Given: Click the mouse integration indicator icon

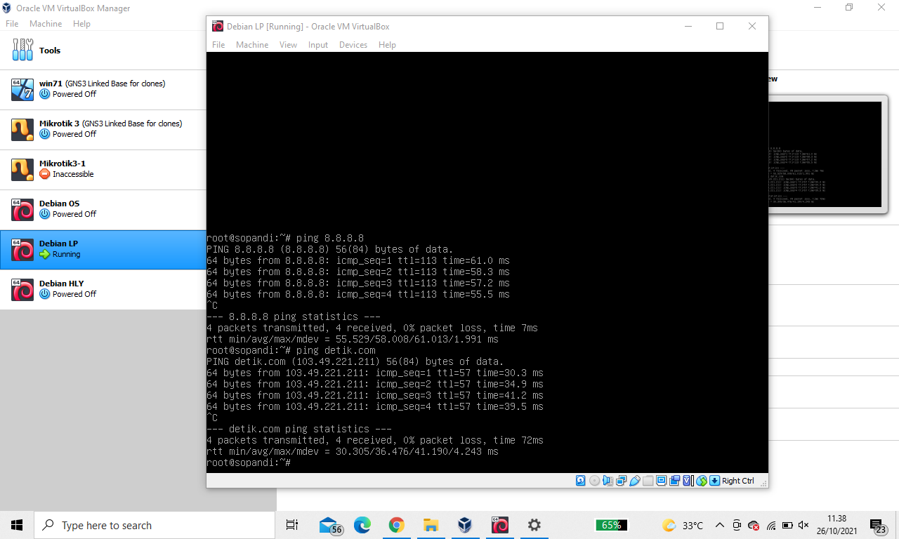Looking at the screenshot, I should (x=702, y=481).
